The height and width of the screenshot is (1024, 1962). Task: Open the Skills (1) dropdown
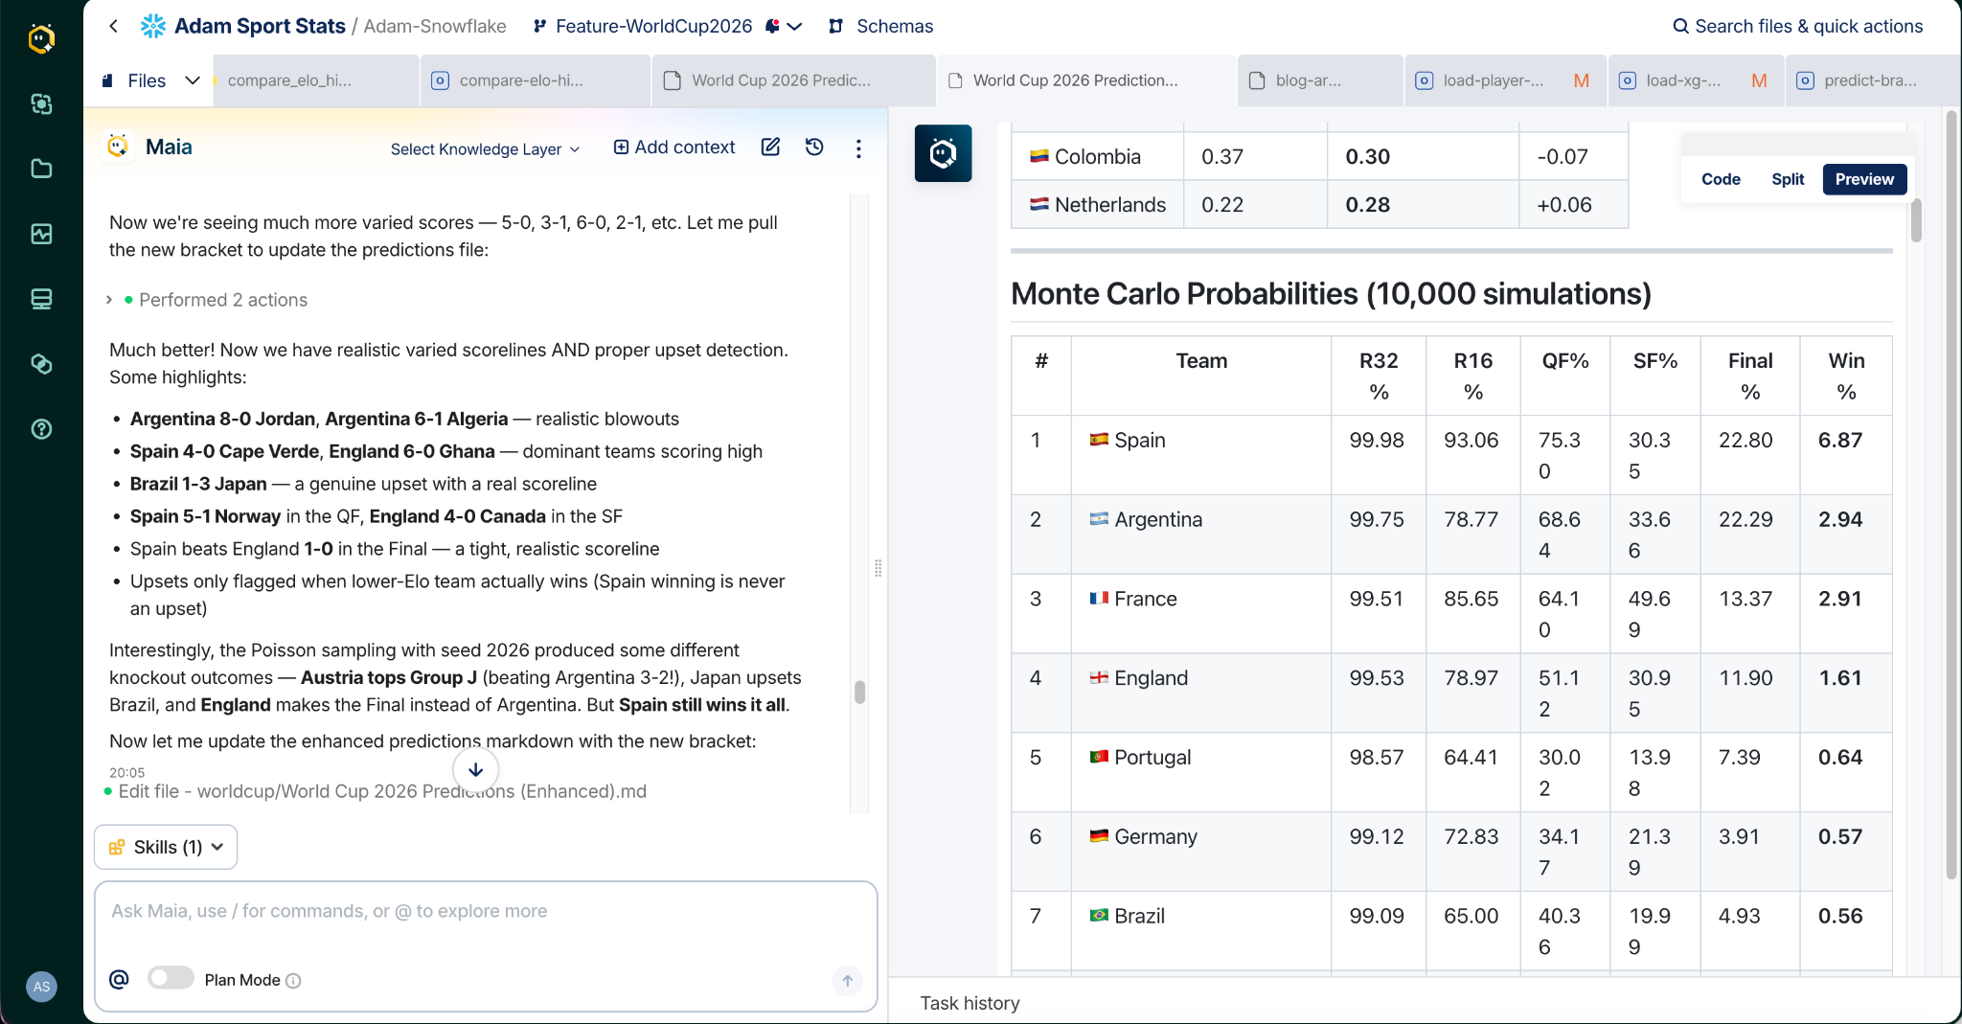(166, 847)
